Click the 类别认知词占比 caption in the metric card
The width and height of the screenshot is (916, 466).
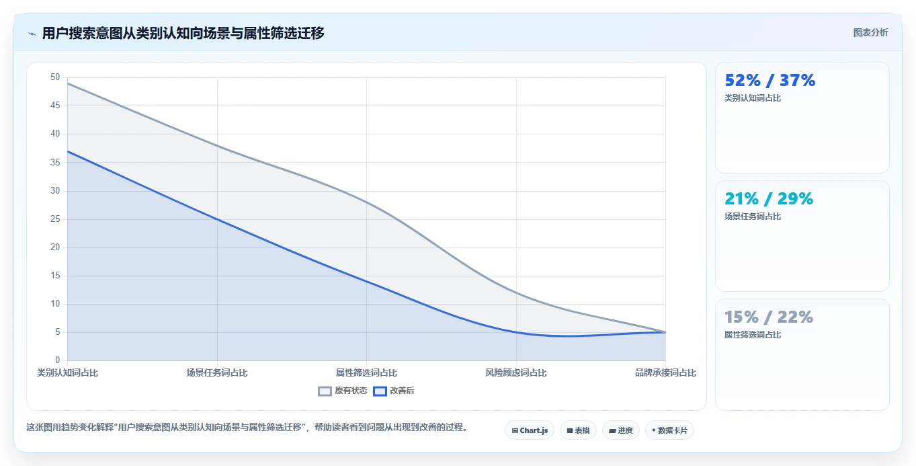[753, 98]
